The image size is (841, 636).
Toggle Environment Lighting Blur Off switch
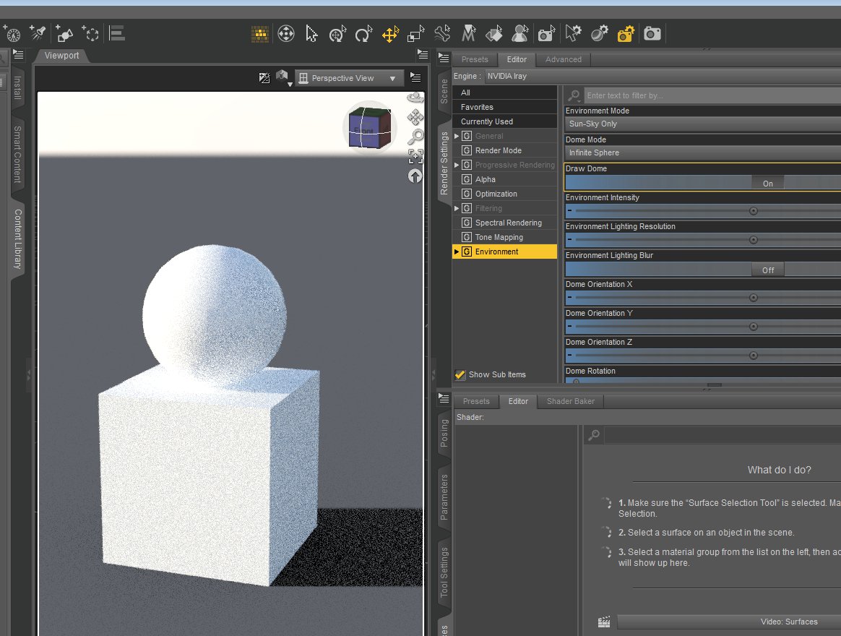click(767, 270)
